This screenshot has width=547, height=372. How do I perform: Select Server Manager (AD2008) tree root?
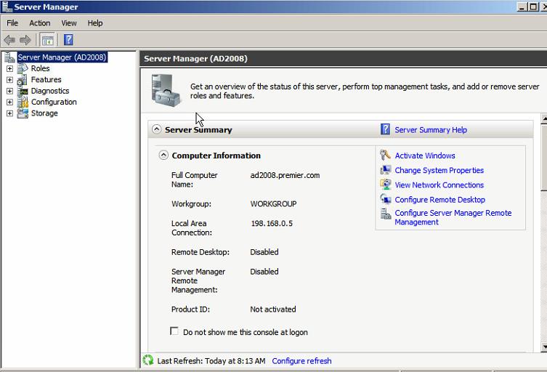tap(62, 57)
